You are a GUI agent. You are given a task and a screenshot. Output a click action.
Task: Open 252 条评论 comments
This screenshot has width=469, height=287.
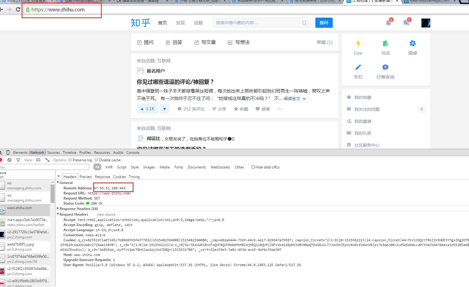click(191, 109)
